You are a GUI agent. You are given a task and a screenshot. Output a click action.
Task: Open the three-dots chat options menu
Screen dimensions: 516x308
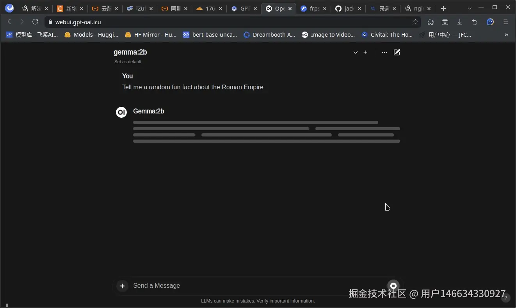pyautogui.click(x=384, y=52)
